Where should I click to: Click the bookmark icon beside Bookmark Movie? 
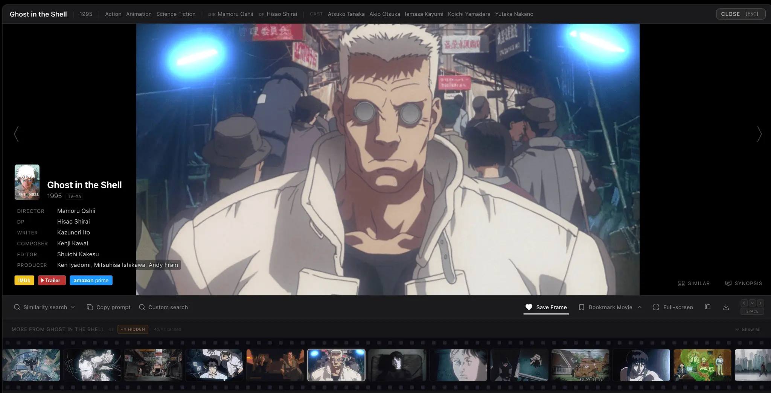[x=581, y=307]
